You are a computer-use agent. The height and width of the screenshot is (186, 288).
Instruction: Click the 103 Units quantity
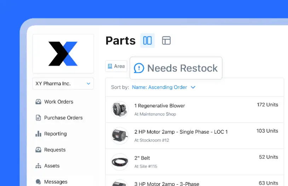click(x=267, y=131)
